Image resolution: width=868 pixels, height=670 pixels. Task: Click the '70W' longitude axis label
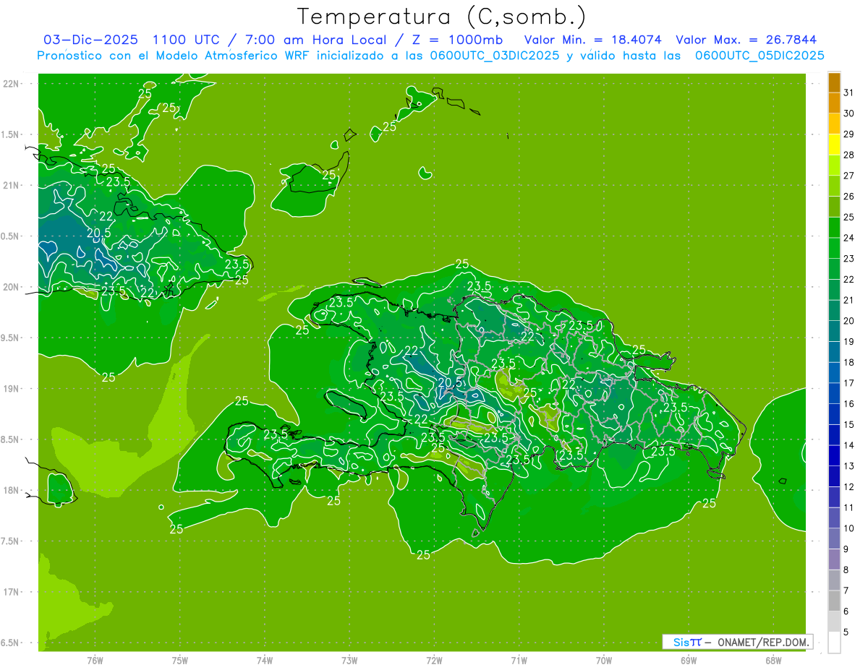point(604,661)
